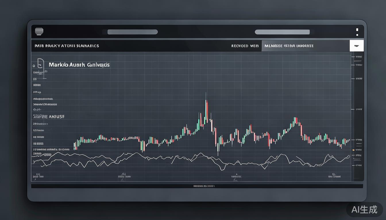This screenshot has height=220, width=386.
Task: Click the tallest candlestick at the chart peak
Action: pyautogui.click(x=206, y=110)
